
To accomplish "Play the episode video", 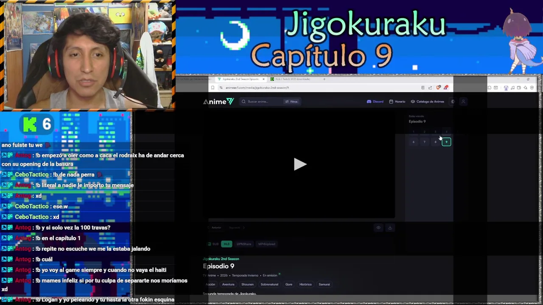I will pos(300,164).
